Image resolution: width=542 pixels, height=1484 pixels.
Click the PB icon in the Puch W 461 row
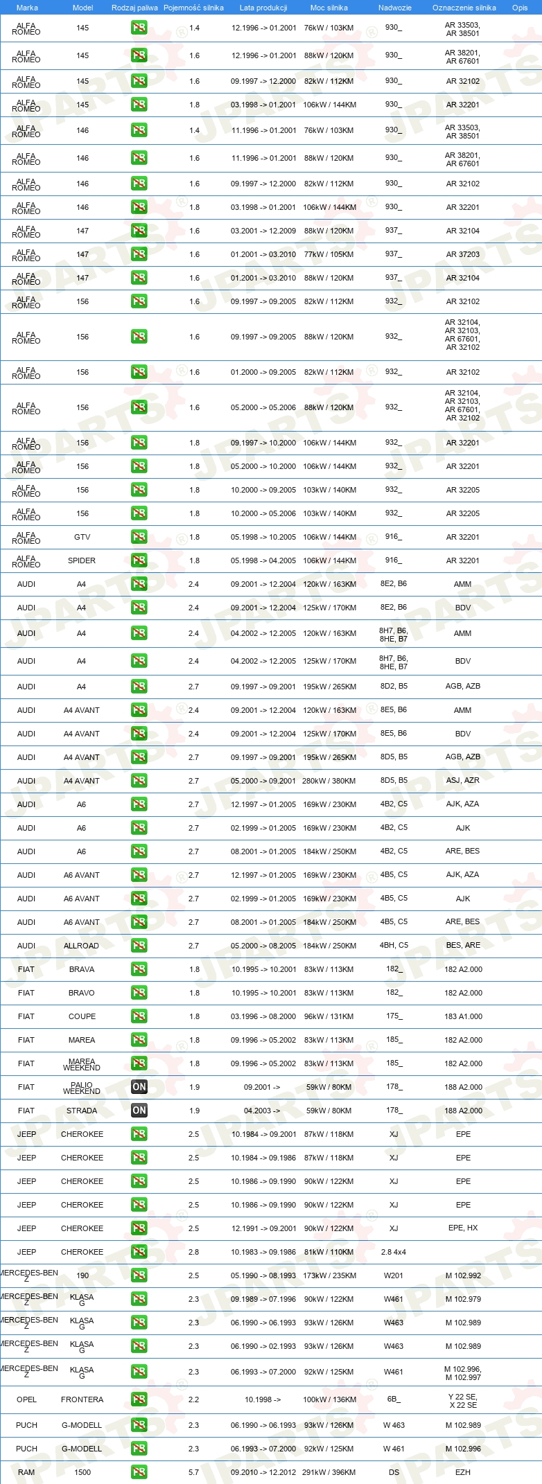139,1449
